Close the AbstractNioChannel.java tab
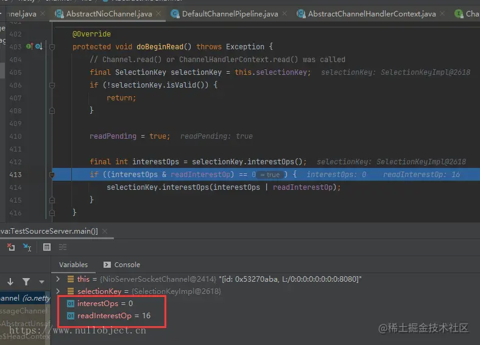480x345 pixels. (x=158, y=13)
